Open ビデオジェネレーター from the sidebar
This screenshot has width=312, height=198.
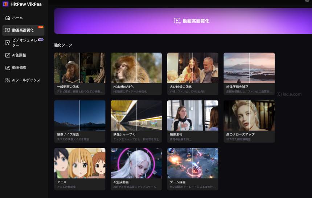click(x=23, y=43)
